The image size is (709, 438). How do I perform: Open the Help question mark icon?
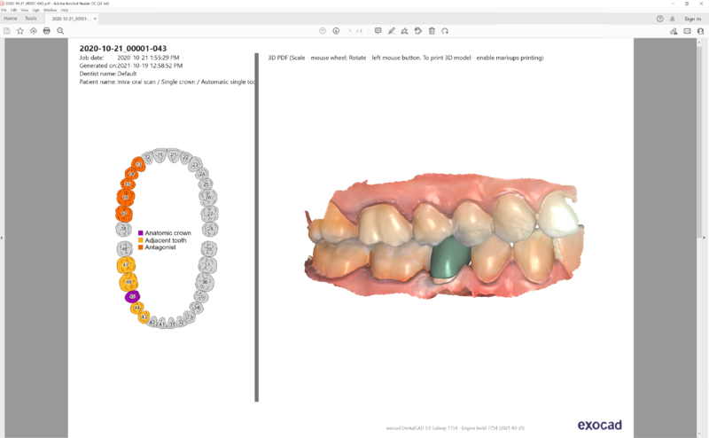(659, 19)
